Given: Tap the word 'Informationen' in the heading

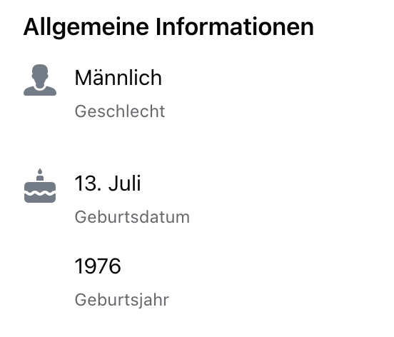Looking at the screenshot, I should [235, 26].
